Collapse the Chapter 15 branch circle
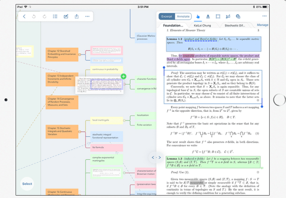This screenshot has height=198, width=286. tap(80, 132)
